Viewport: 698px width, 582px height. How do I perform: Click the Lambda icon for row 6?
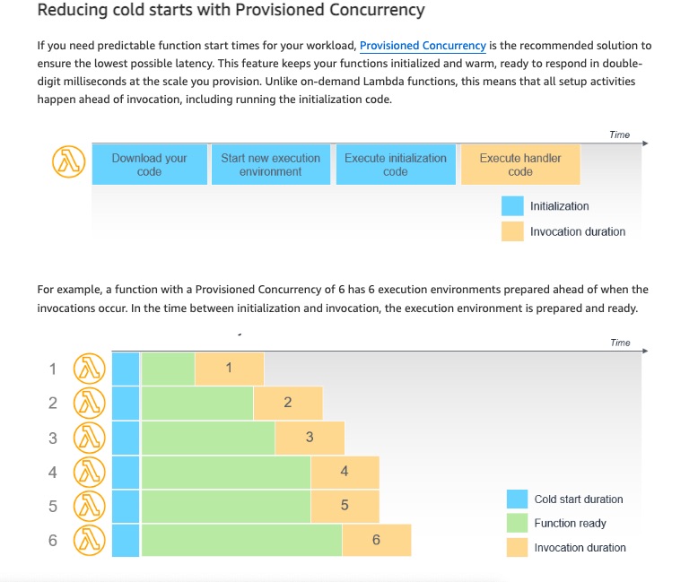(90, 540)
